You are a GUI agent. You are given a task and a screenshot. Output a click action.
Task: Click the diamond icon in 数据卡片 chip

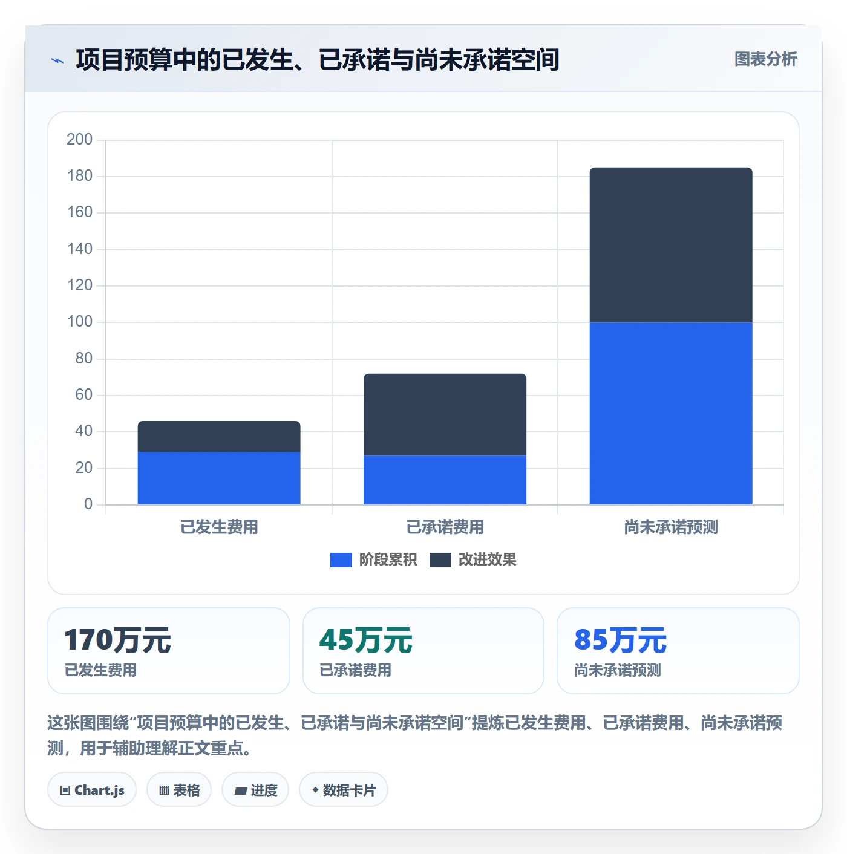(x=315, y=790)
